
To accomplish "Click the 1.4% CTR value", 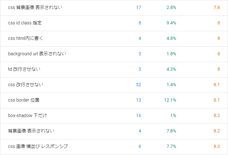I will pos(171,85).
